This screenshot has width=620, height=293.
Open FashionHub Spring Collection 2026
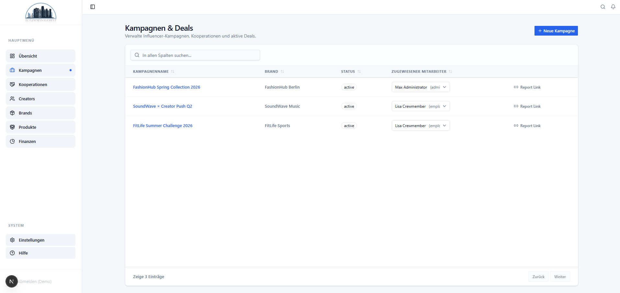coord(166,87)
